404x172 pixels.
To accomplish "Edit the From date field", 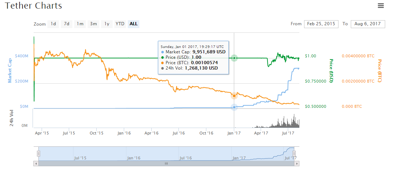I will tap(321, 24).
